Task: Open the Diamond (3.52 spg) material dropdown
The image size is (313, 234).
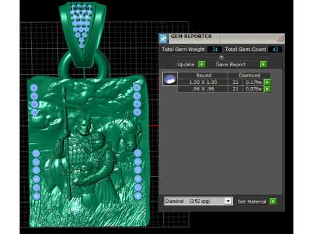Action: click(x=228, y=201)
